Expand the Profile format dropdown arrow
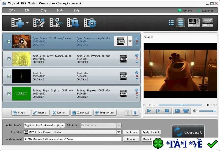The height and width of the screenshot is (151, 220). pyautogui.click(x=119, y=132)
